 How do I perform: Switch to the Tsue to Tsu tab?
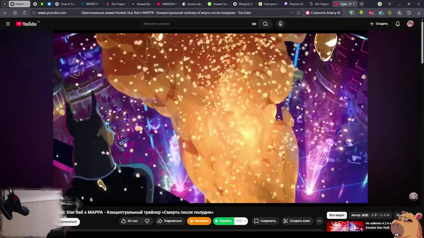pyautogui.click(x=65, y=4)
